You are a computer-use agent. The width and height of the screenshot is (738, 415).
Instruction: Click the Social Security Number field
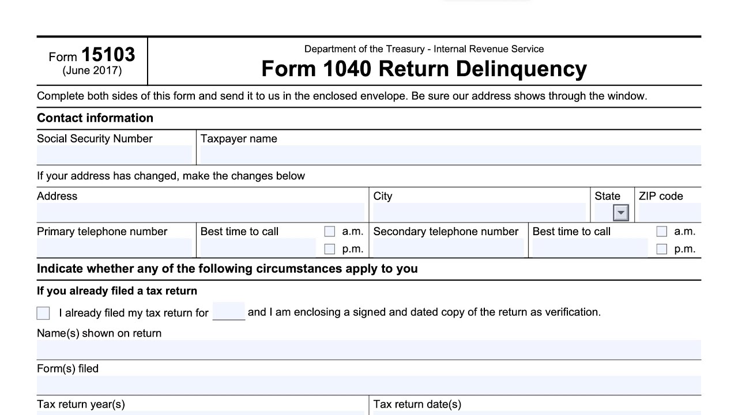click(114, 154)
